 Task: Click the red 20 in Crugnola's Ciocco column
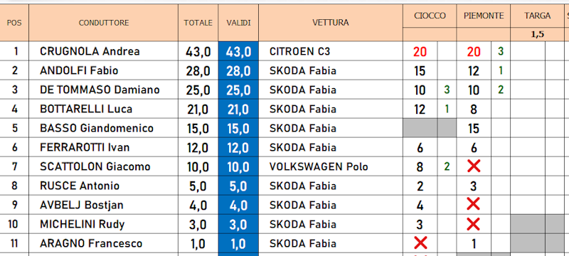pyautogui.click(x=420, y=52)
